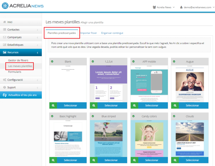Screen dimensions: 215x166
Task: Click the green check on Basic highlight template
Action: pos(52,116)
